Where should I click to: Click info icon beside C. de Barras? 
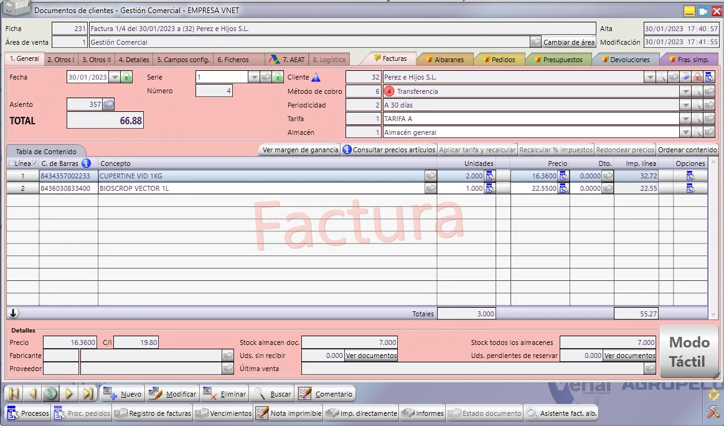pos(86,163)
